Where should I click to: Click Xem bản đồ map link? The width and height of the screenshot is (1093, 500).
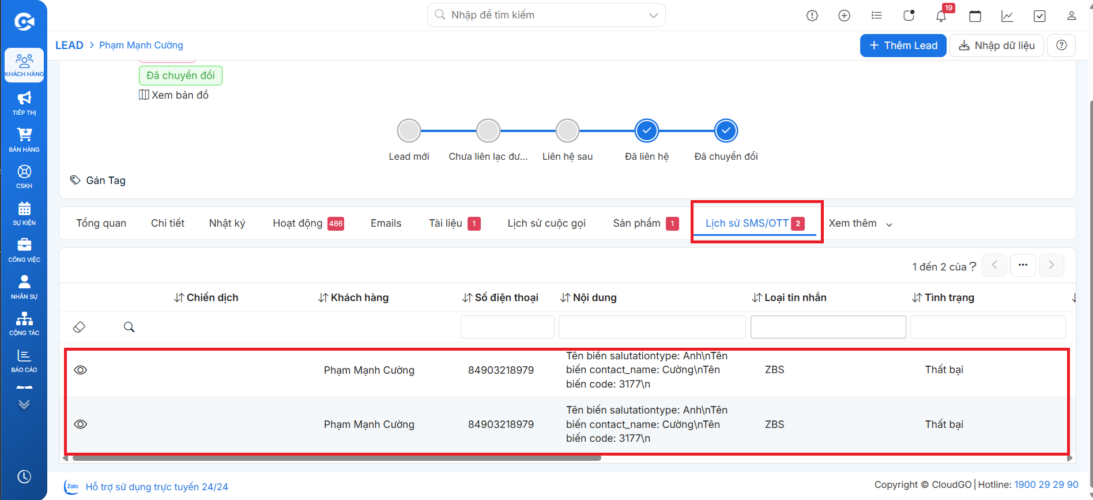coord(174,95)
